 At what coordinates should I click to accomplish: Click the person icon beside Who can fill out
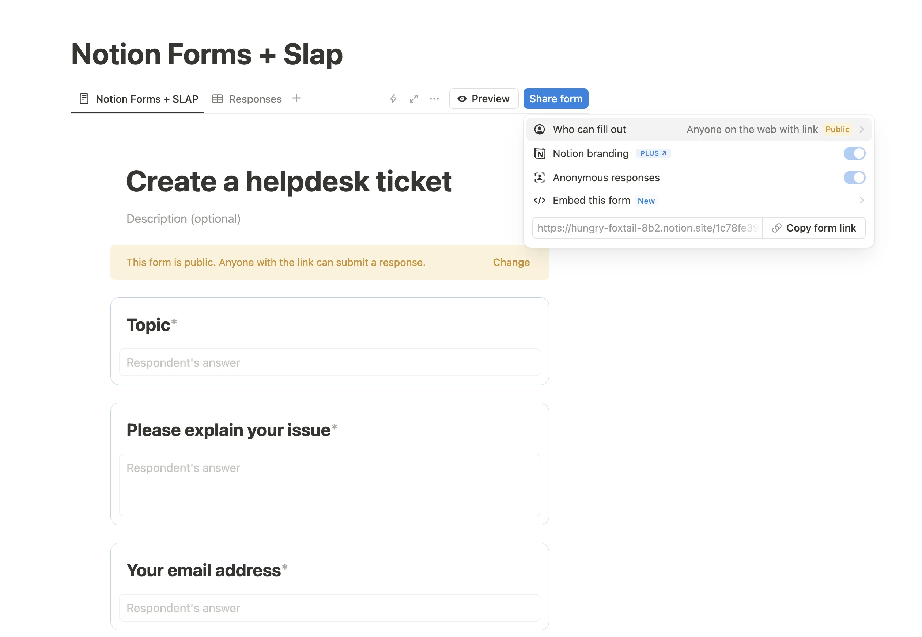click(539, 129)
